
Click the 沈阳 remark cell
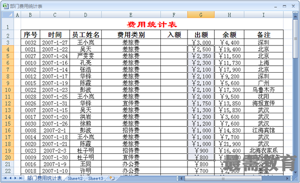pyautogui.click(x=264, y=97)
